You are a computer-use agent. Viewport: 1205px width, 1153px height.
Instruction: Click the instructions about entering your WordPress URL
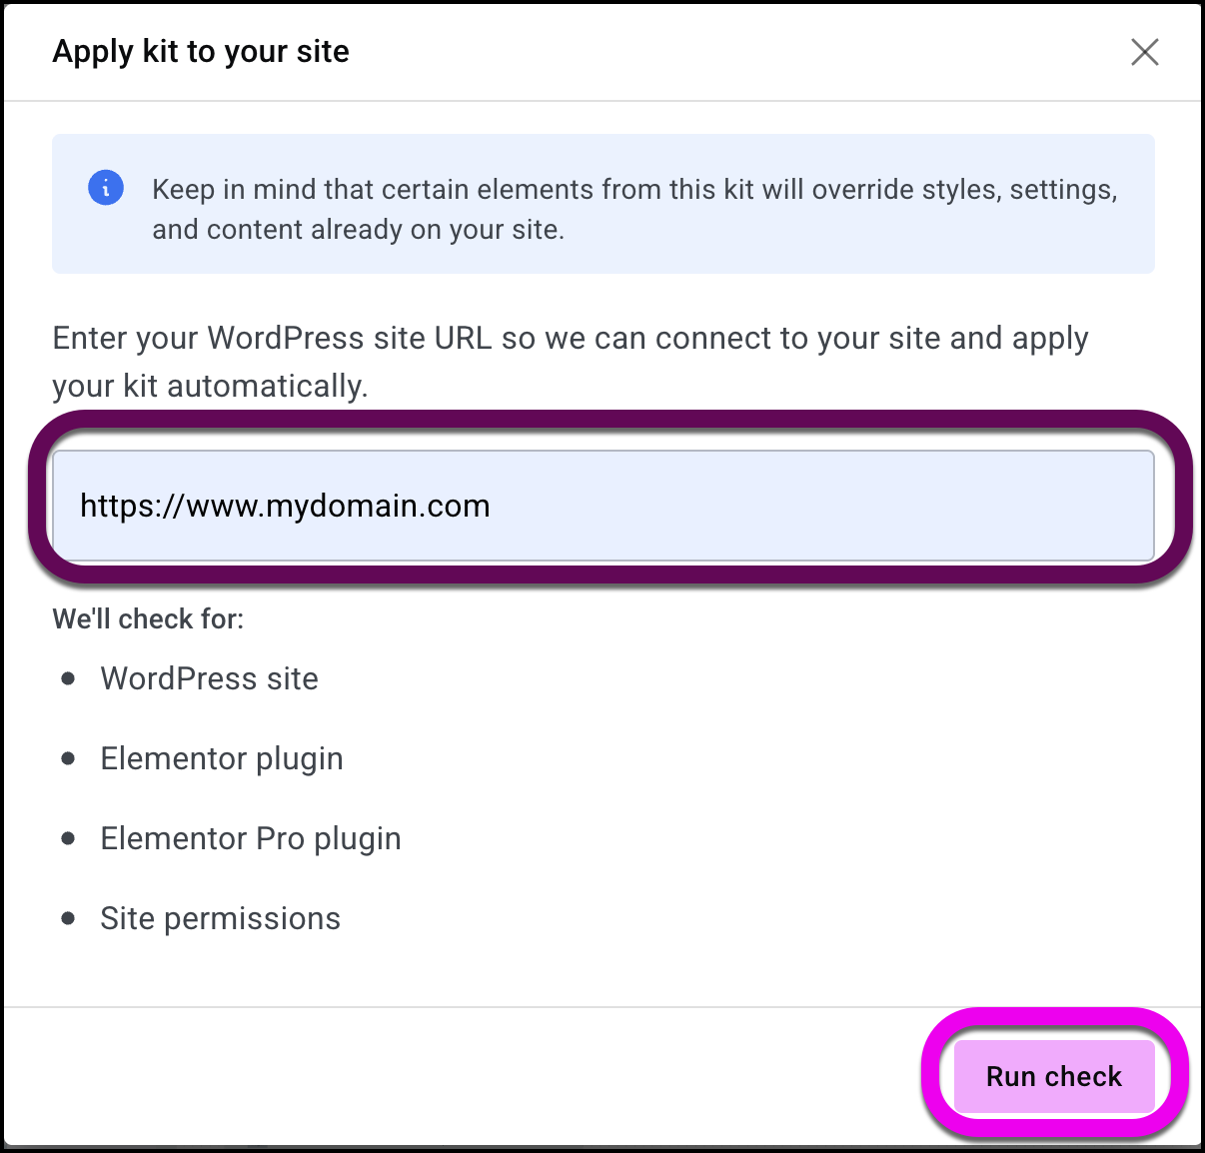(570, 361)
